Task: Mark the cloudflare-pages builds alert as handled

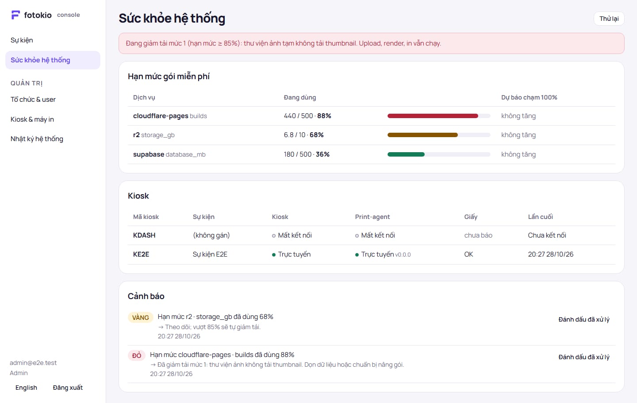Action: pos(584,357)
